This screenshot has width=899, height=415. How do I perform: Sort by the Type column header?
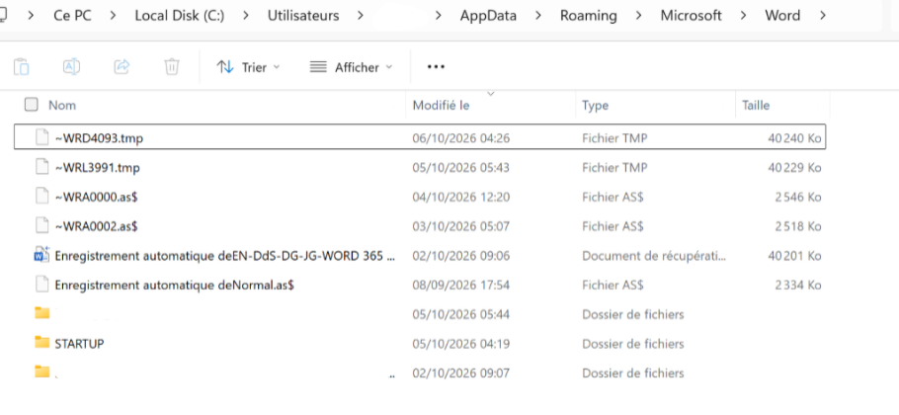(x=595, y=106)
